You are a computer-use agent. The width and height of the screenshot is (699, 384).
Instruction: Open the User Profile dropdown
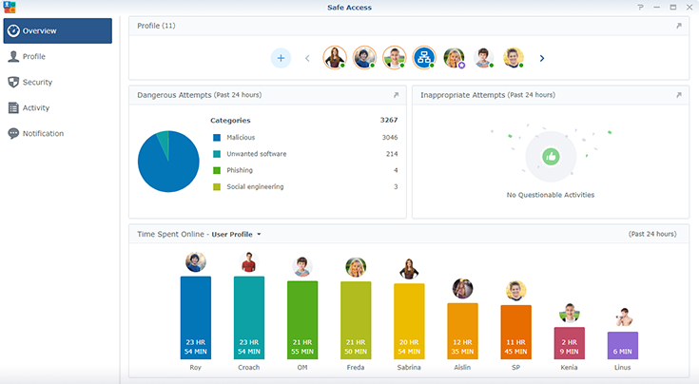[x=237, y=234]
